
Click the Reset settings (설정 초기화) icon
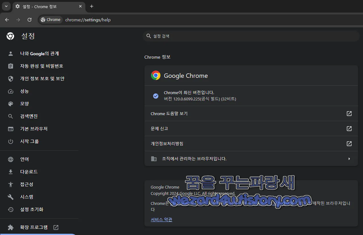[10, 209]
